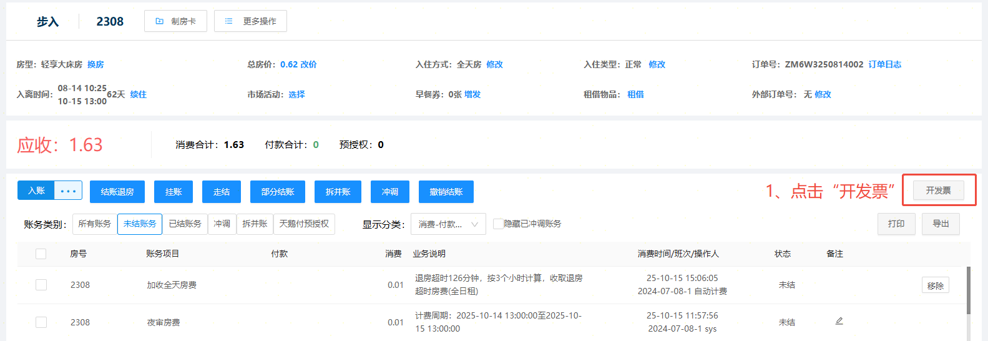Viewport: 988px width, 341px height.
Task: Click the 续住 link
Action: [x=138, y=94]
